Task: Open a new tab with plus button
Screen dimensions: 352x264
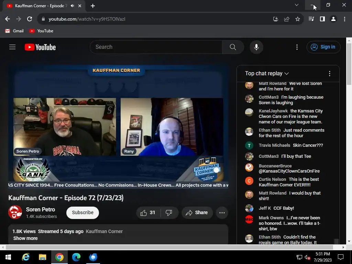Action: (93, 6)
